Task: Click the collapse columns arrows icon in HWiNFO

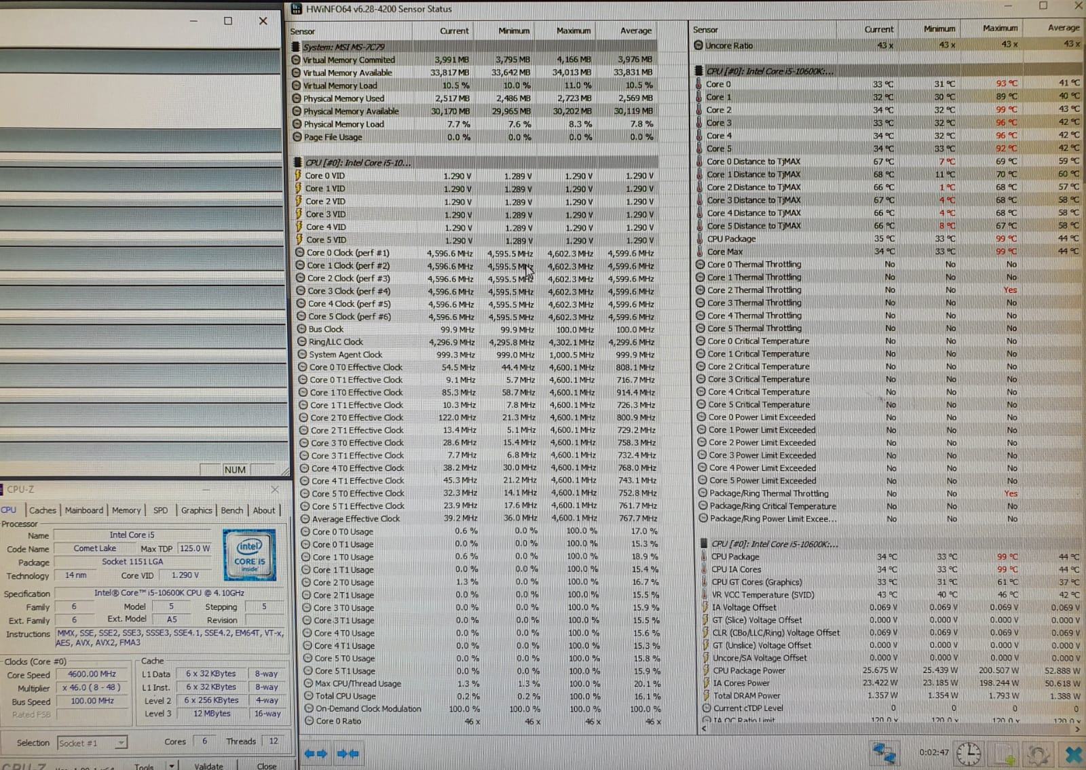Action: point(348,754)
